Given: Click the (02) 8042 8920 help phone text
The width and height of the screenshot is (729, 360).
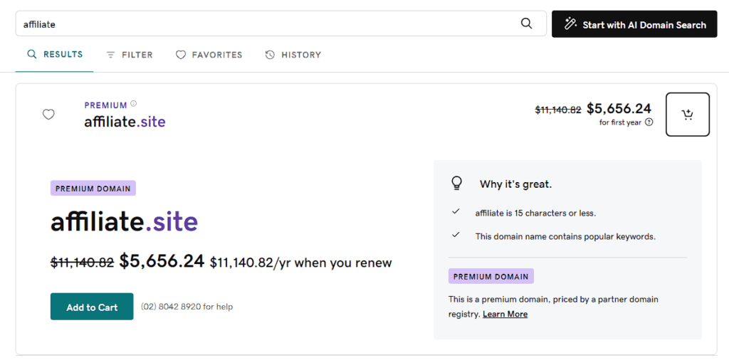Looking at the screenshot, I should coord(187,307).
